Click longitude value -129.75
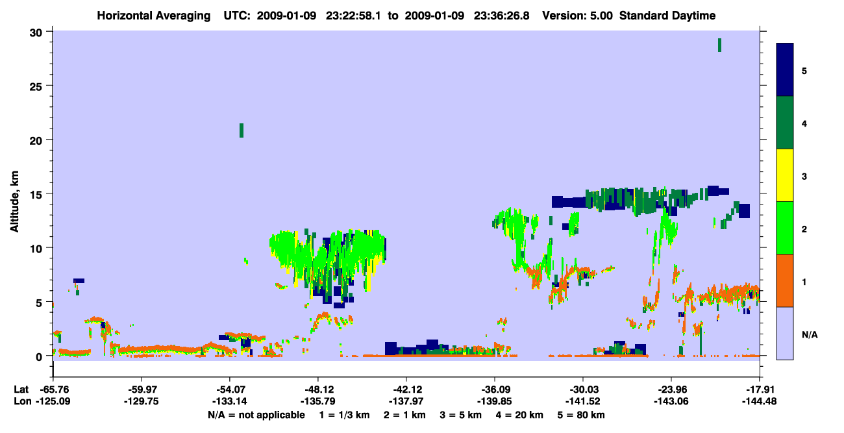Screen dimensions: 844x433 tap(142, 401)
